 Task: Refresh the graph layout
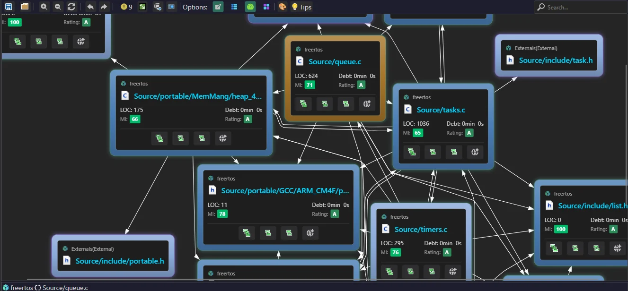(71, 7)
